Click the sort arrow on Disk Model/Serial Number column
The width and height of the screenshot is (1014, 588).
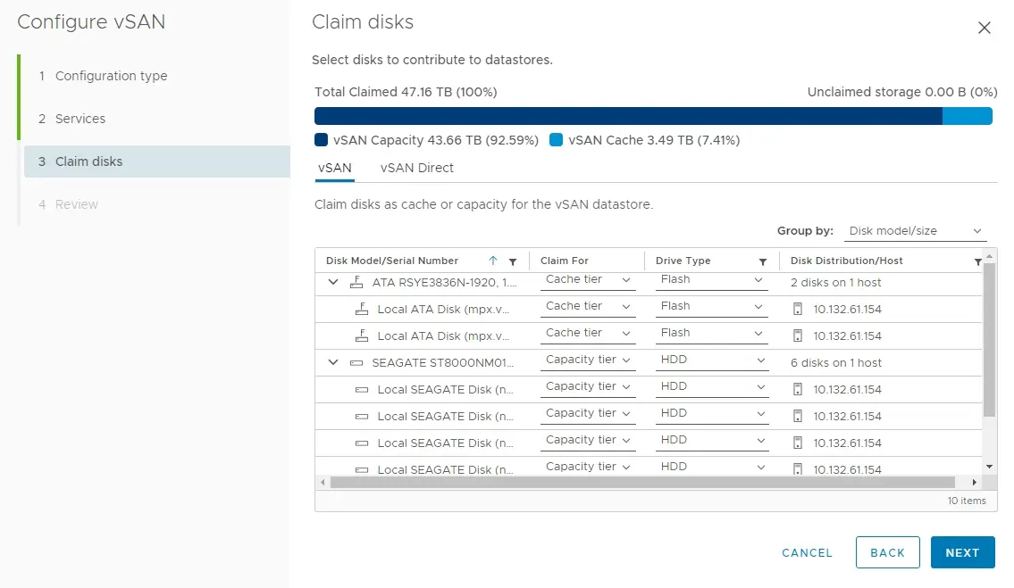tap(493, 261)
